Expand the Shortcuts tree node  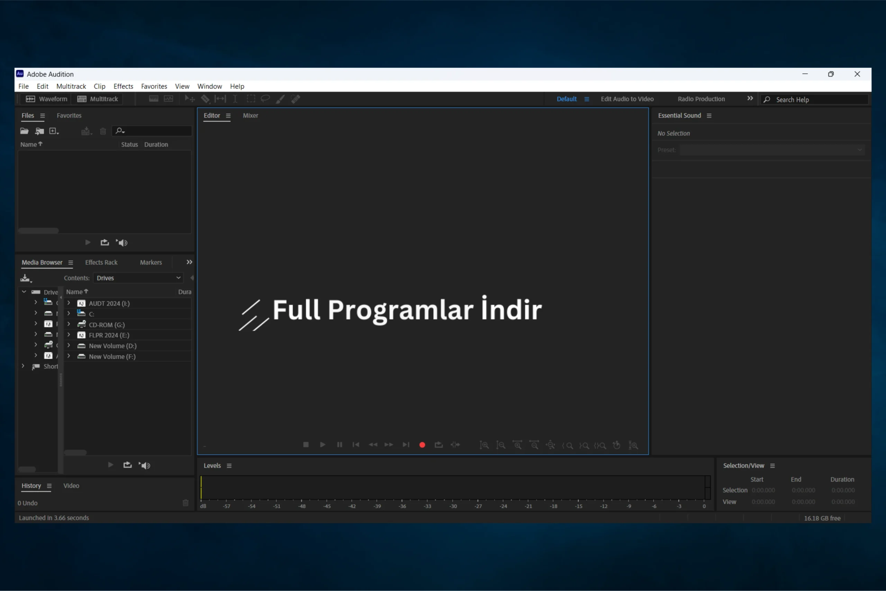coord(23,366)
